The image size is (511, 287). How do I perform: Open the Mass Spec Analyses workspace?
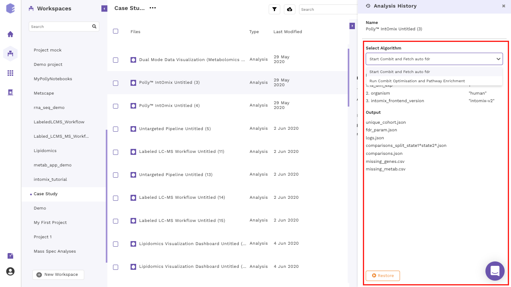tap(55, 251)
